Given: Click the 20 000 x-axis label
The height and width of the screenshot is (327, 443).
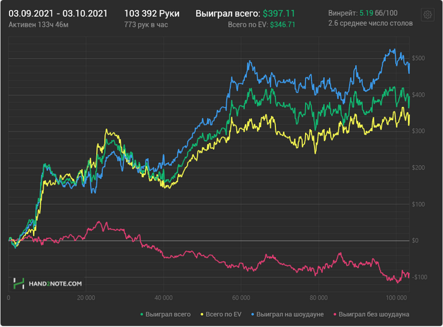Looking at the screenshot, I should click(x=86, y=298).
